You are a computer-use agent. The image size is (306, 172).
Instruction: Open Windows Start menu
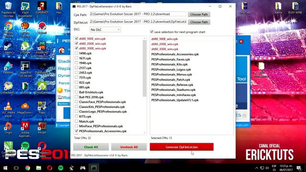pos(5,168)
